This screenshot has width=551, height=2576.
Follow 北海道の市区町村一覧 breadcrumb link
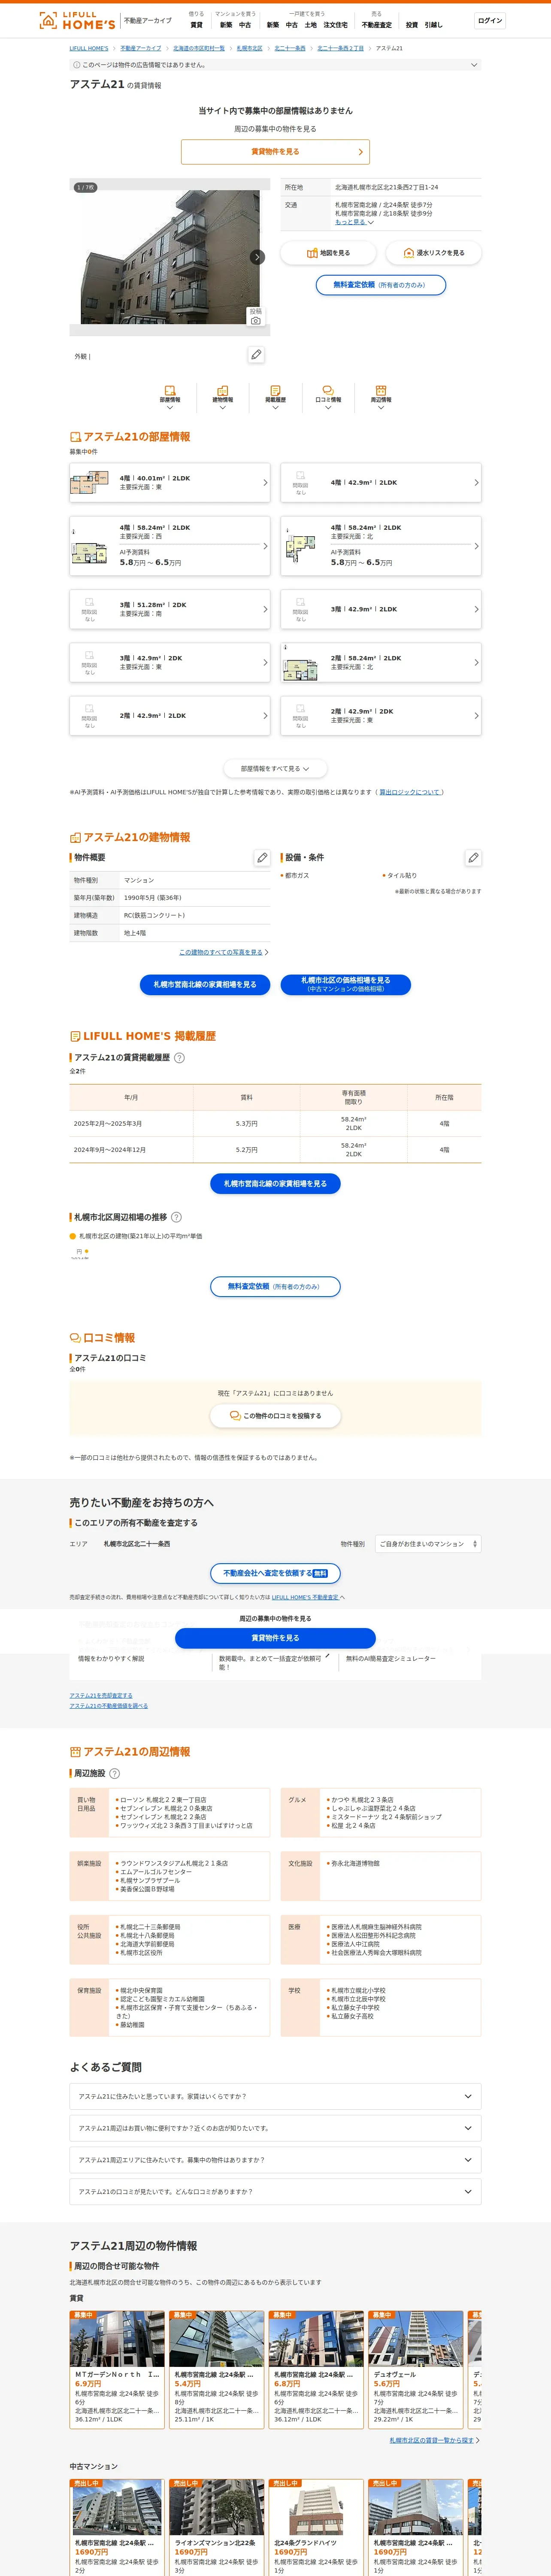(x=199, y=48)
